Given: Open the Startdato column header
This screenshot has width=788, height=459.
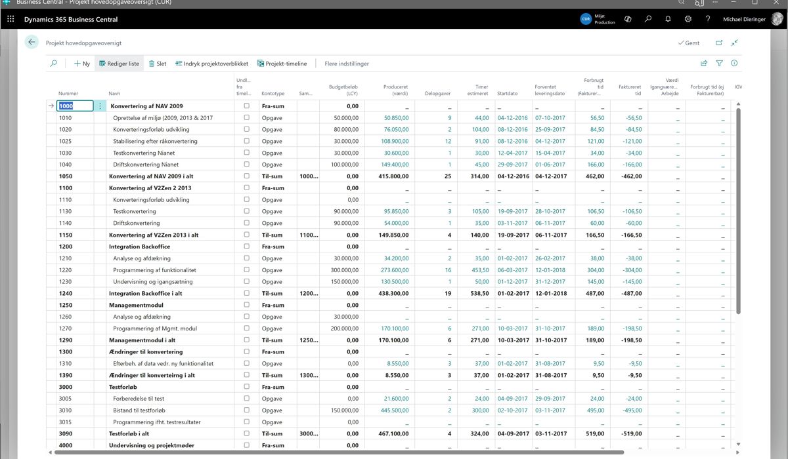Looking at the screenshot, I should (x=508, y=93).
